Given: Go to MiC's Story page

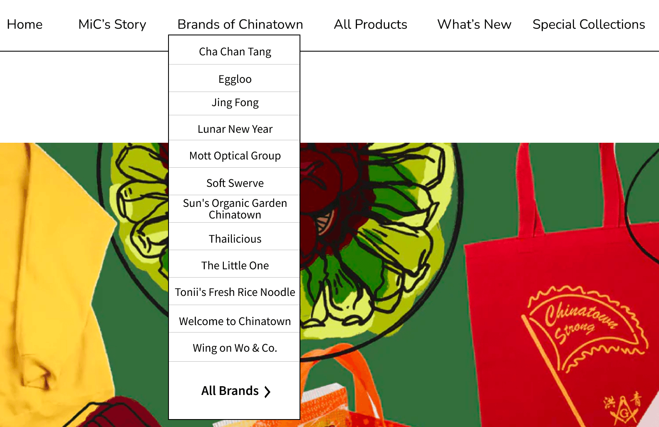Looking at the screenshot, I should coord(112,25).
